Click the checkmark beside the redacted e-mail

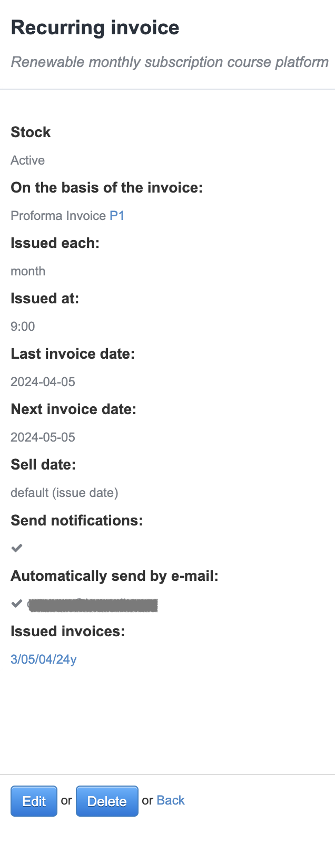click(x=17, y=604)
